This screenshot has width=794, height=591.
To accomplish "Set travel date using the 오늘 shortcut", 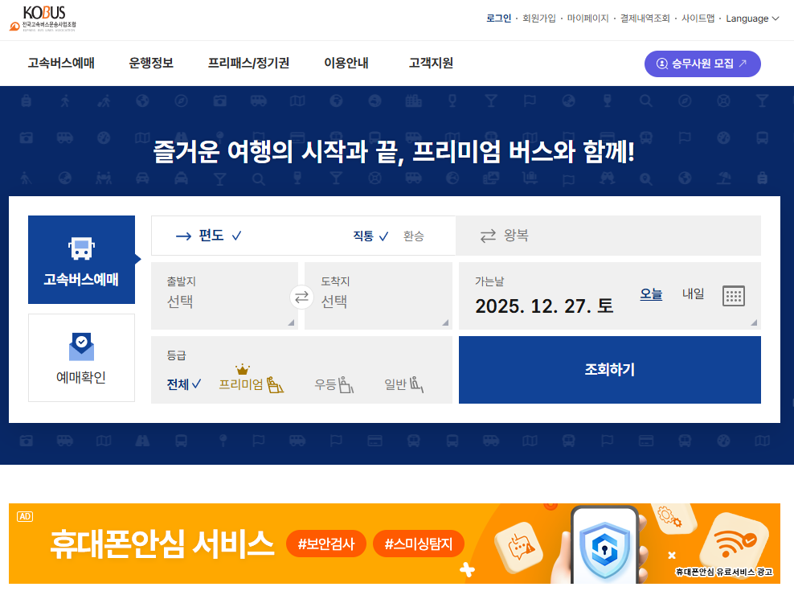I will (x=653, y=294).
